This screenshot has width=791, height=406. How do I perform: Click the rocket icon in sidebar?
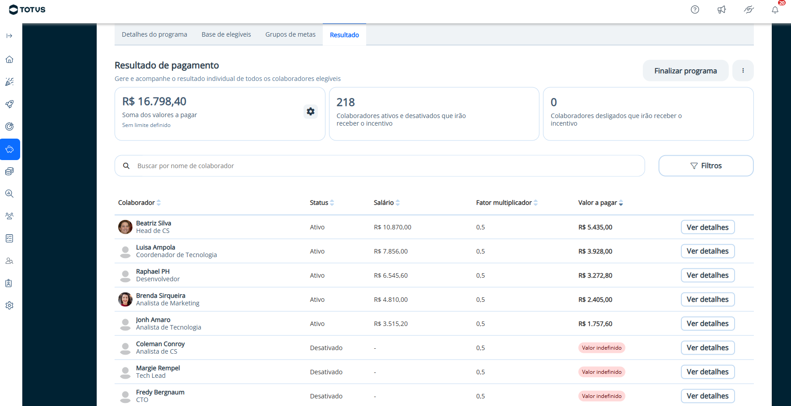click(9, 104)
